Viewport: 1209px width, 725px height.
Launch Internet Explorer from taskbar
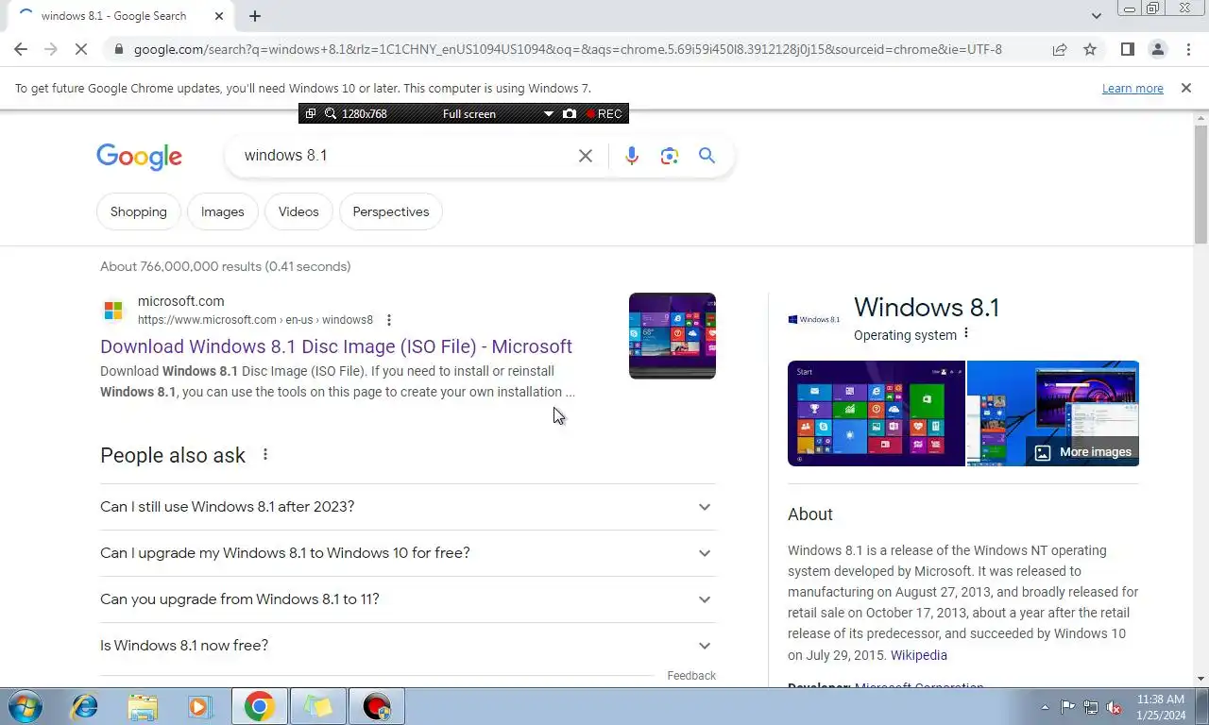point(85,706)
